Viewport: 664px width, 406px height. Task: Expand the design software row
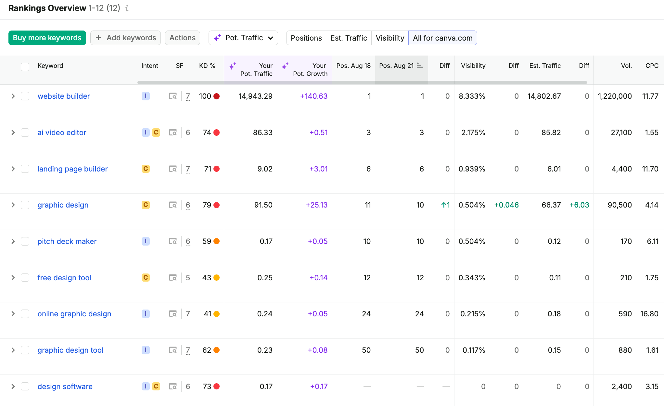13,387
